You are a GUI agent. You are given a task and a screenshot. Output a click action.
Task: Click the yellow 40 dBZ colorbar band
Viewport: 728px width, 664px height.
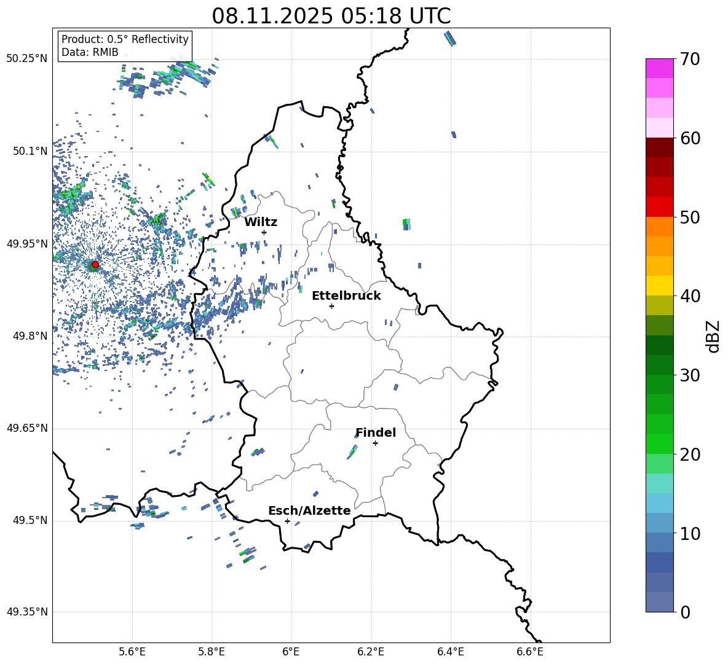coord(659,286)
